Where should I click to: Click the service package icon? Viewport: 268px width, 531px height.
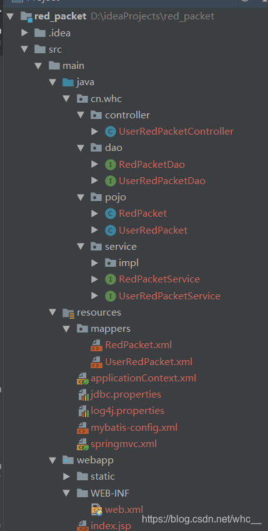tap(97, 247)
